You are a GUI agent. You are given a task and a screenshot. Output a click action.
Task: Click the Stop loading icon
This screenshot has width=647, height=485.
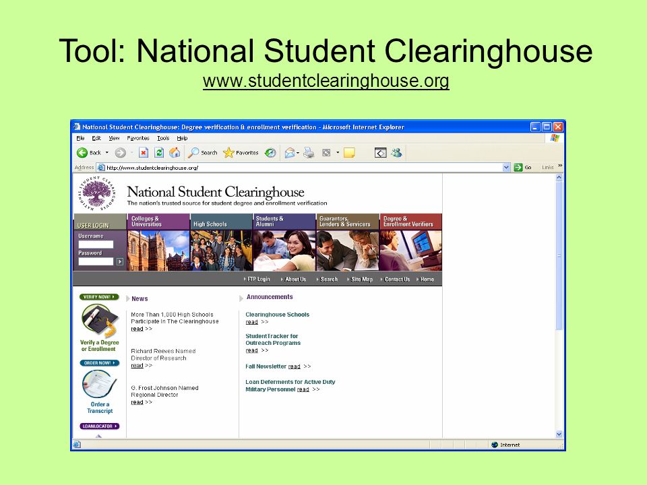coord(143,153)
